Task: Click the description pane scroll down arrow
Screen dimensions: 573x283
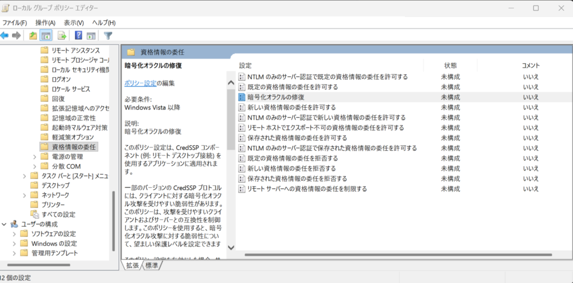Action: coord(231,248)
